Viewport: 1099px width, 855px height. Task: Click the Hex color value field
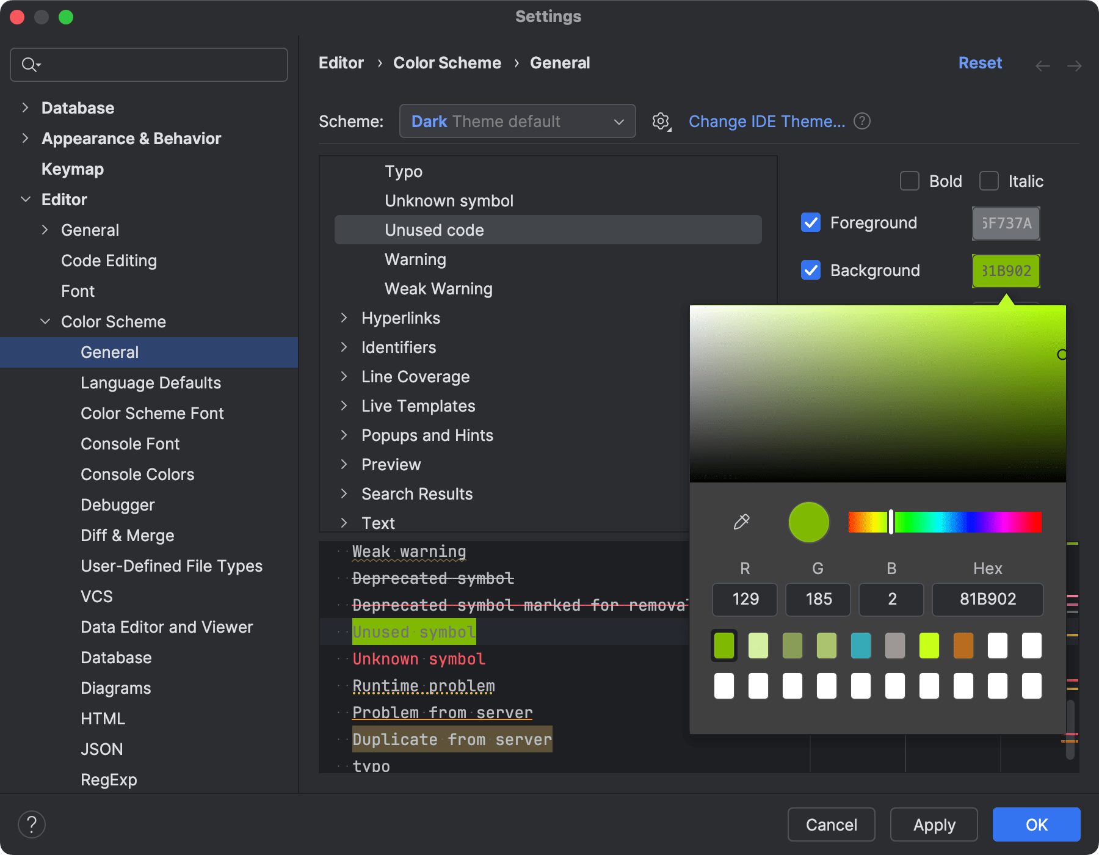pos(987,599)
